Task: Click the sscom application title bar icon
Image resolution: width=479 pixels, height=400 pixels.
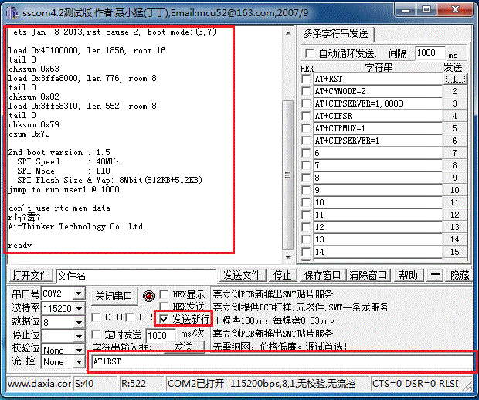Action: tap(13, 13)
